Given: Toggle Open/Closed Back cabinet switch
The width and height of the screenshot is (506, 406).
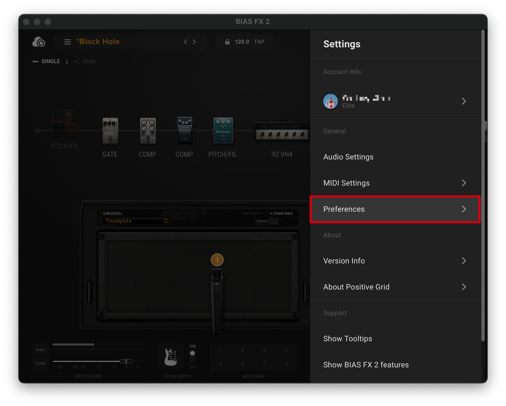Looking at the screenshot, I should click(x=267, y=221).
